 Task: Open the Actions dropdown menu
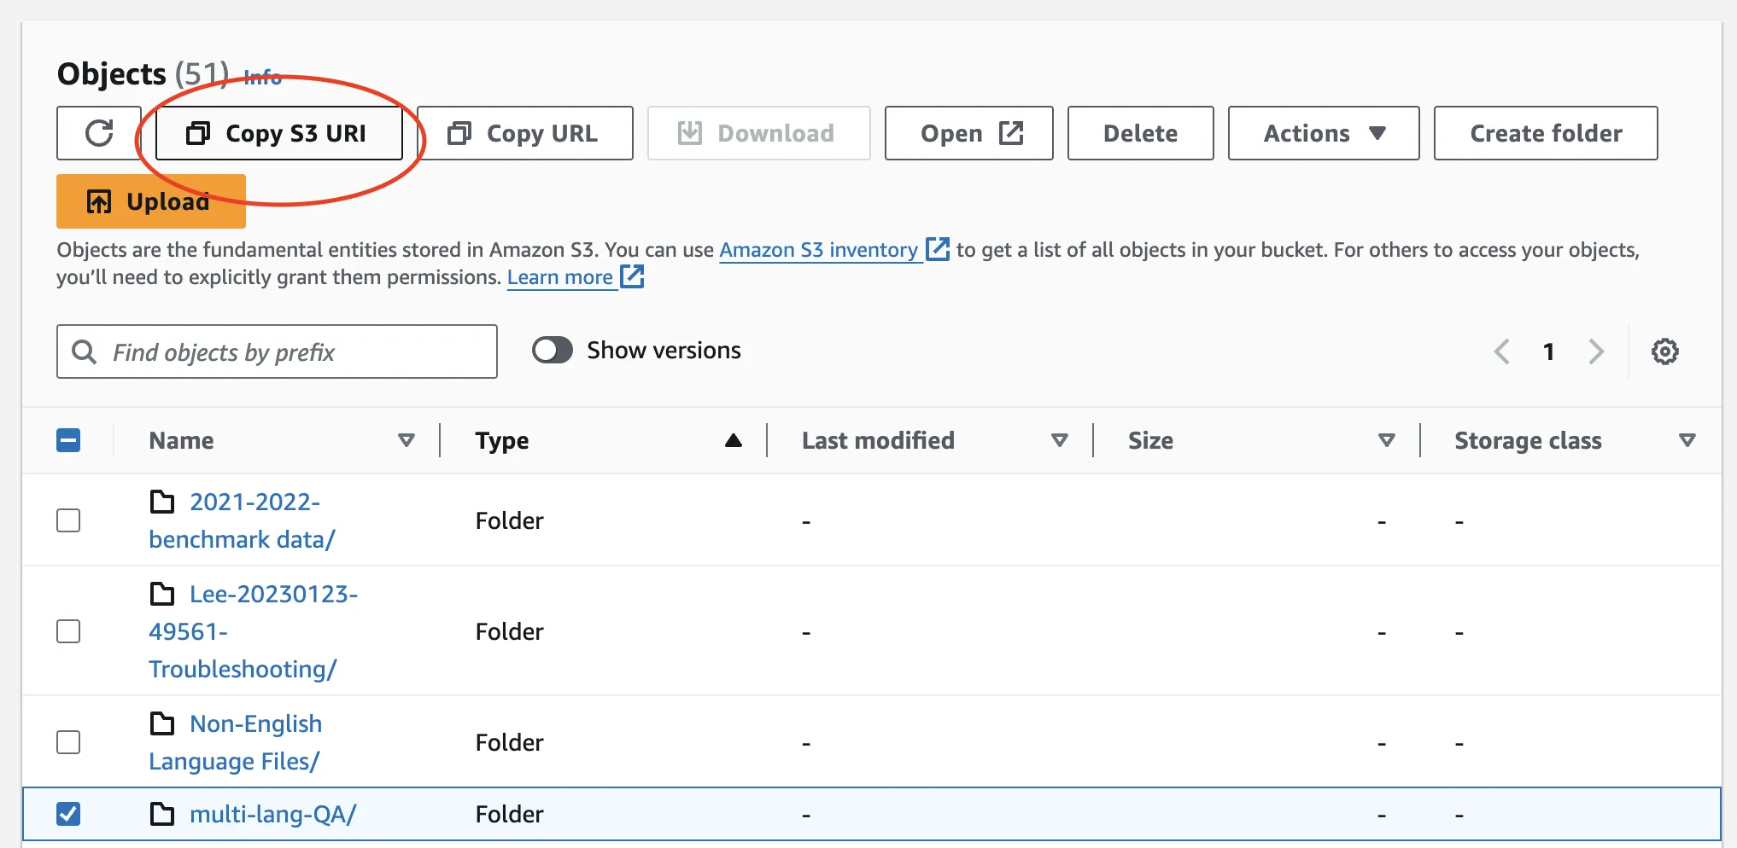[1323, 133]
